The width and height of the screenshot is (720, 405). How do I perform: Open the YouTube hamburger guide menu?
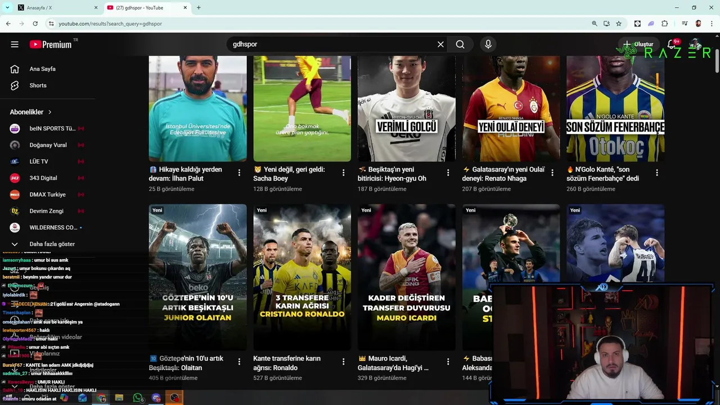(x=15, y=44)
